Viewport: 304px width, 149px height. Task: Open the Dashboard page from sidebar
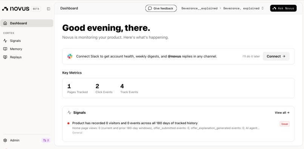coord(27,23)
